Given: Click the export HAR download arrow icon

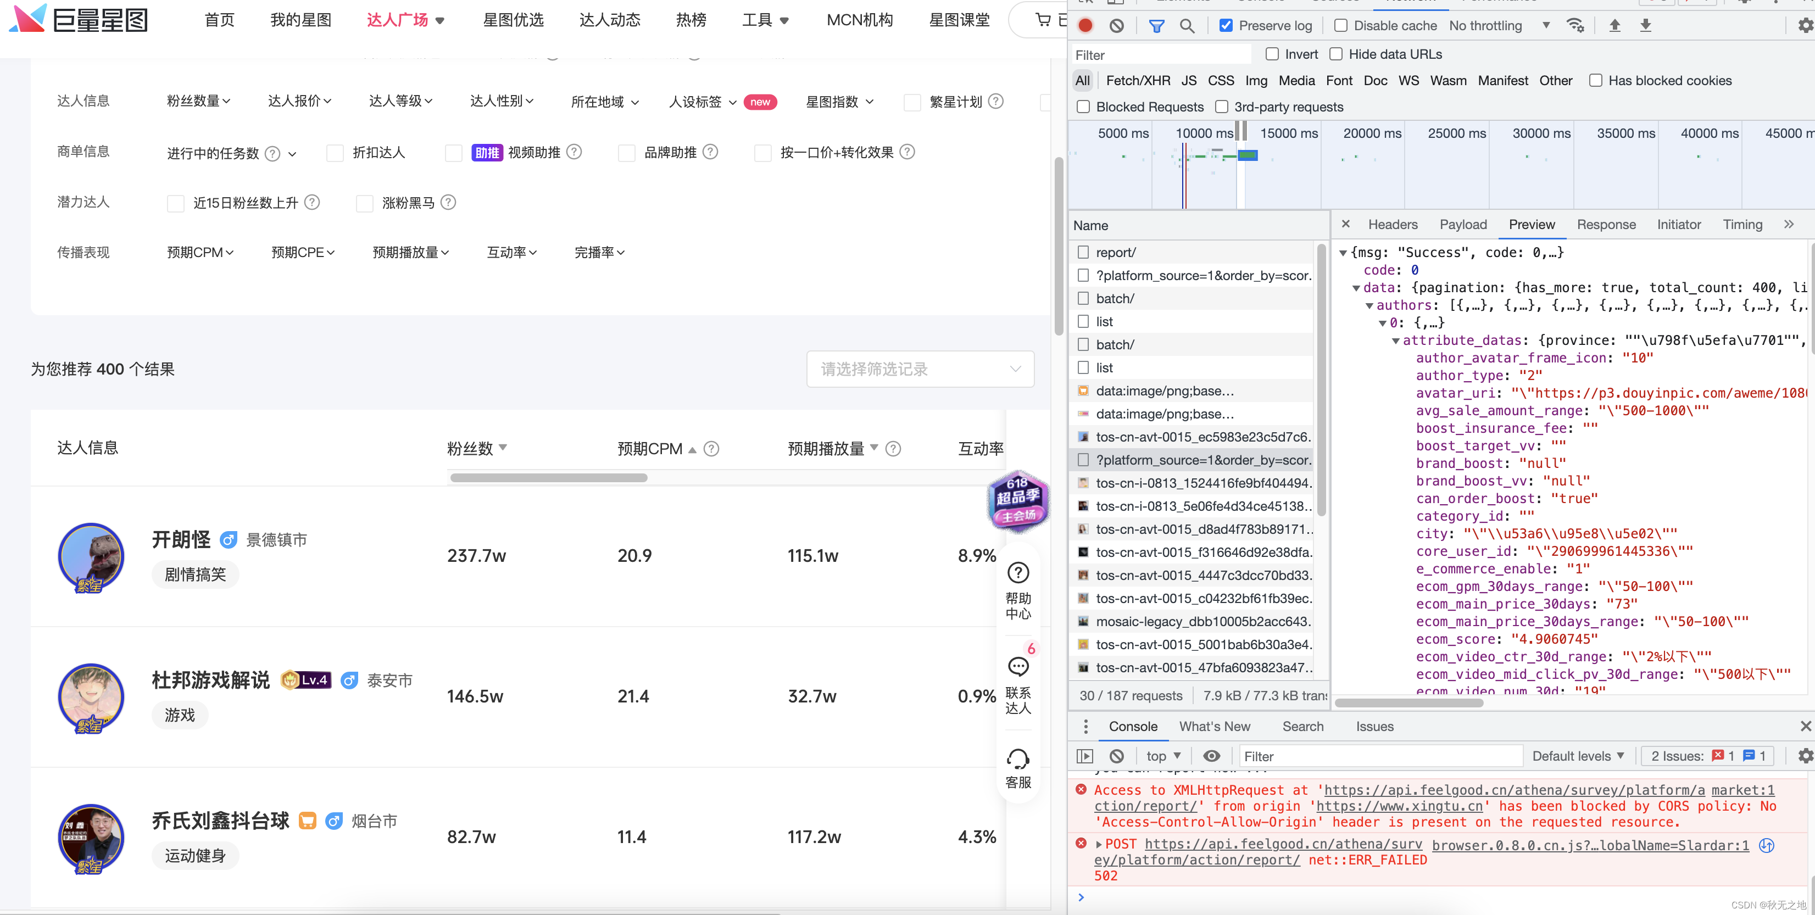Looking at the screenshot, I should [x=1645, y=26].
